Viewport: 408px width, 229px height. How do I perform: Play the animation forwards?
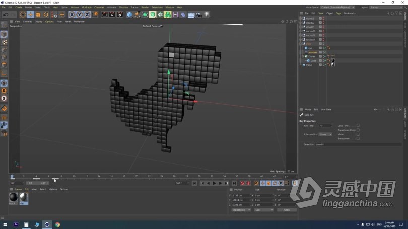[214, 184]
